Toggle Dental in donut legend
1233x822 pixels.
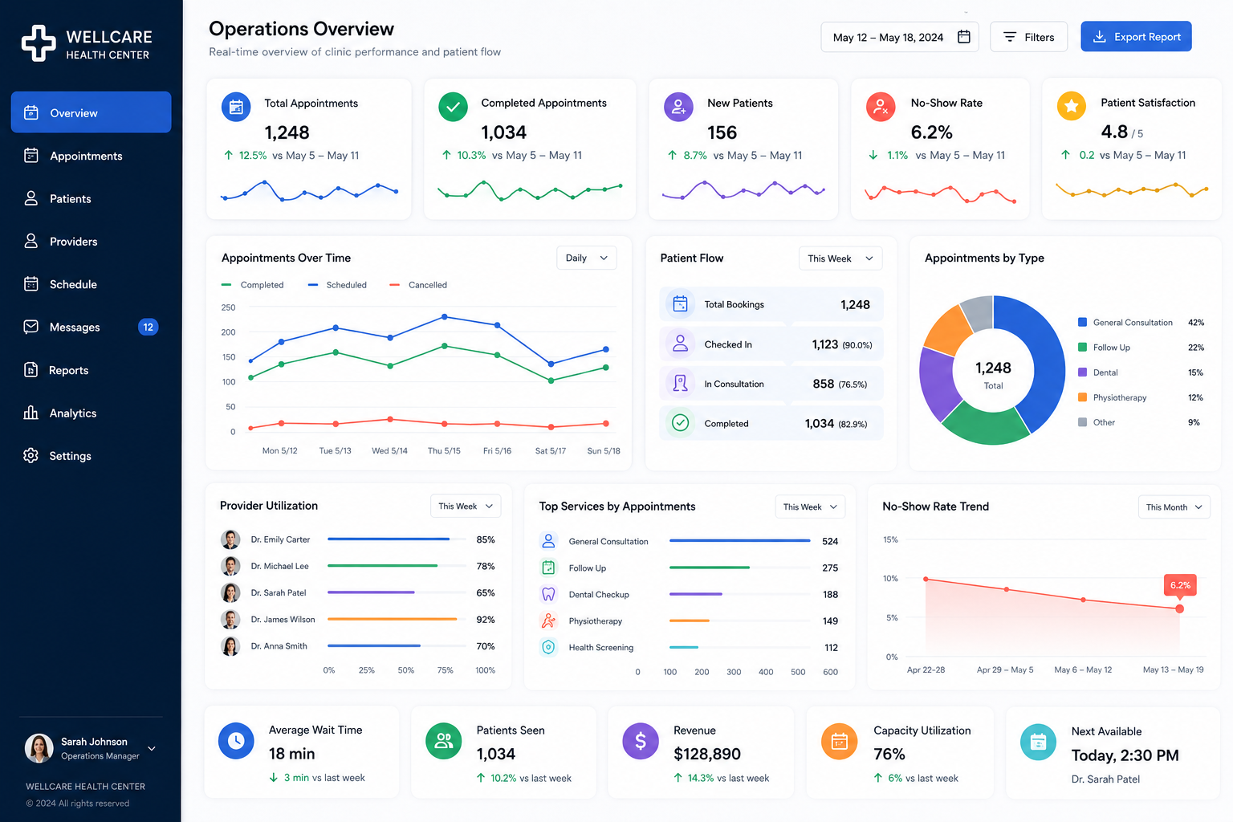click(x=1098, y=372)
